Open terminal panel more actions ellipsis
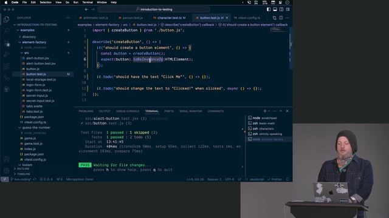Screen dimensions: 389x218 pos(274,111)
